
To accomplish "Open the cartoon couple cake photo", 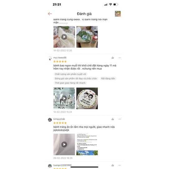I will (x=87, y=98).
